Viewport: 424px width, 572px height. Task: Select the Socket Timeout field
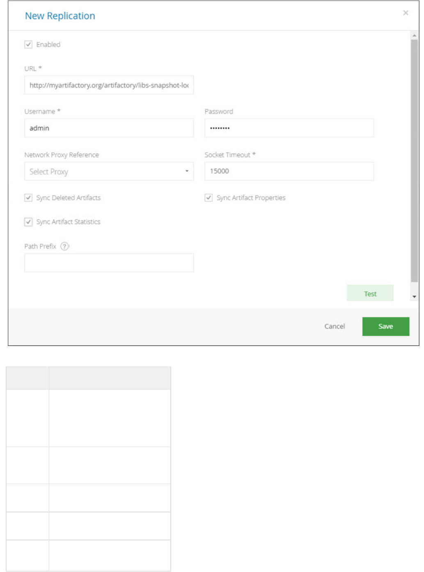point(289,171)
